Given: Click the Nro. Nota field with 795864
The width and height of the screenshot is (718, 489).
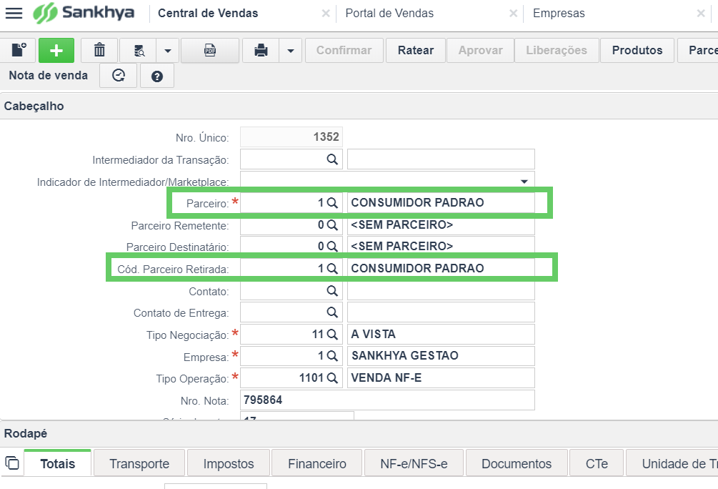Looking at the screenshot, I should coord(387,400).
